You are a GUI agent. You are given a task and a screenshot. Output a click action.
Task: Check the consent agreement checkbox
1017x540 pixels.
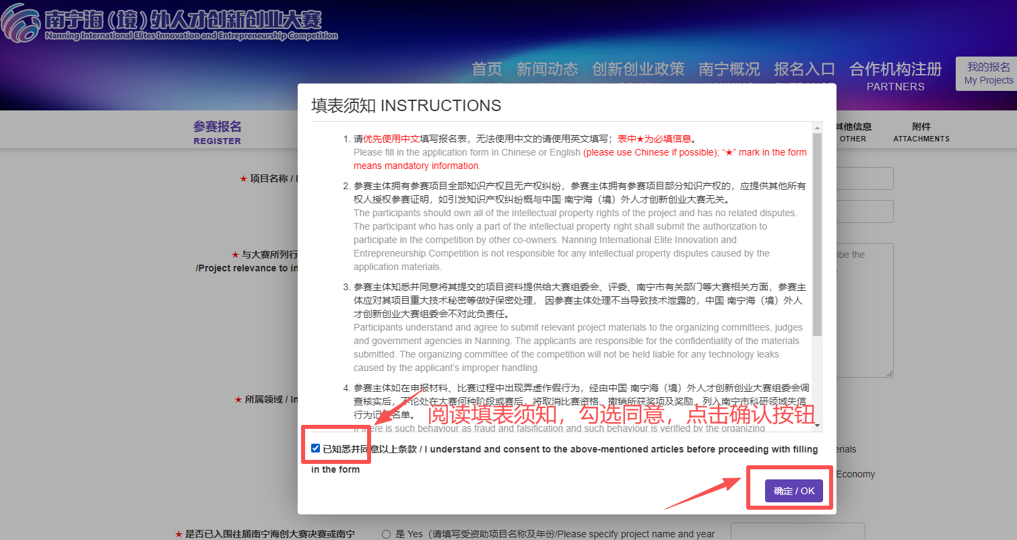(x=316, y=448)
